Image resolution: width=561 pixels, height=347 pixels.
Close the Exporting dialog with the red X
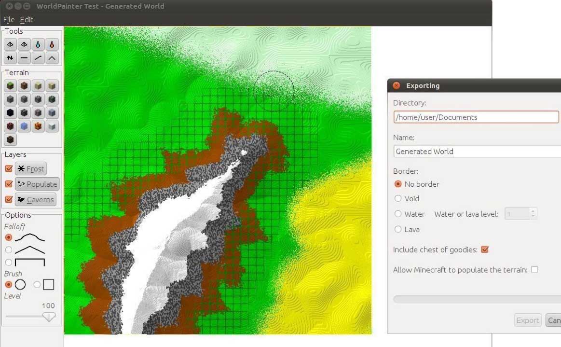pyautogui.click(x=396, y=85)
